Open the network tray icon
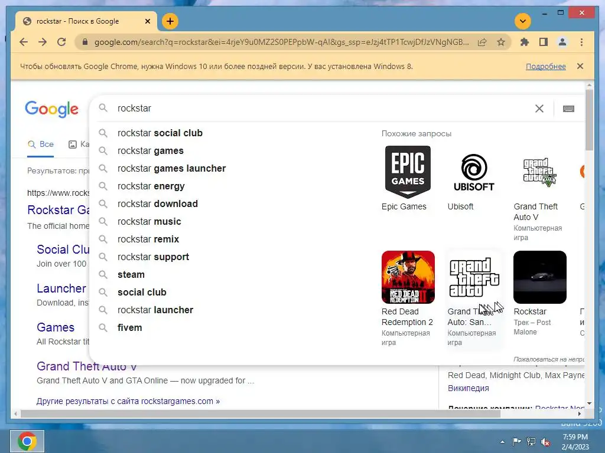This screenshot has width=605, height=453. pos(531,442)
